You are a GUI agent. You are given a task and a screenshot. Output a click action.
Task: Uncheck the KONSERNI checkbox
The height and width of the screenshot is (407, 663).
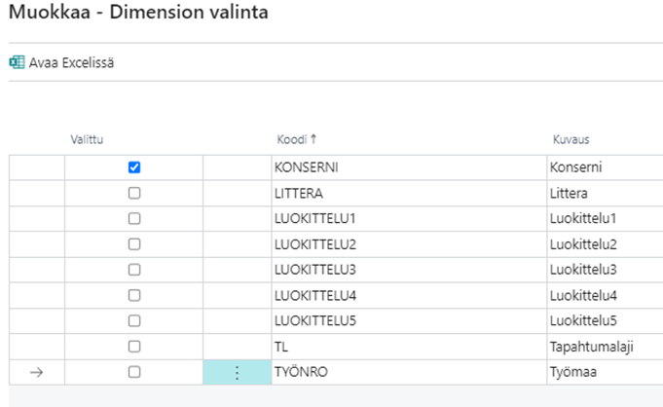[x=134, y=167]
